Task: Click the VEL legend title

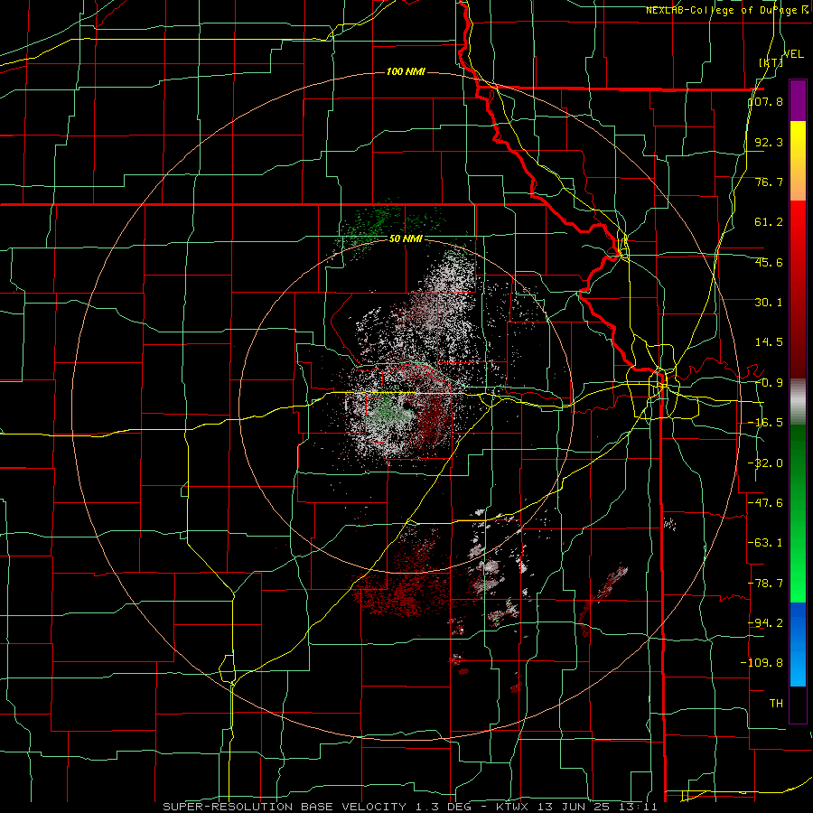Action: pos(794,54)
